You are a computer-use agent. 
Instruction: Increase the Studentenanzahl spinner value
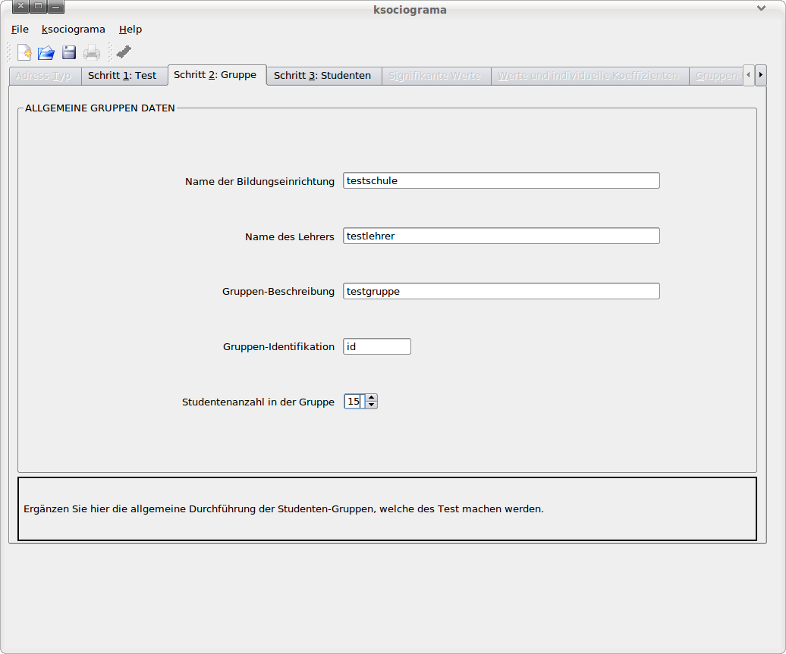click(x=371, y=397)
